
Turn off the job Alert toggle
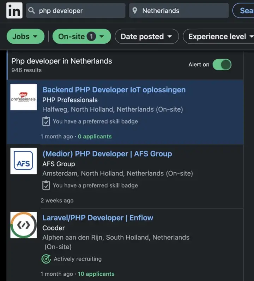(222, 65)
